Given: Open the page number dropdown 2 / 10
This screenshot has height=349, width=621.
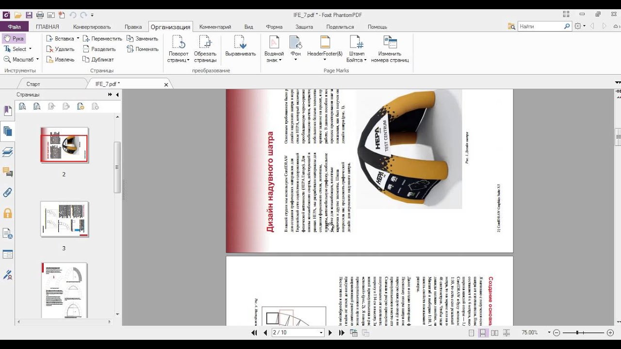Looking at the screenshot, I should 321,333.
